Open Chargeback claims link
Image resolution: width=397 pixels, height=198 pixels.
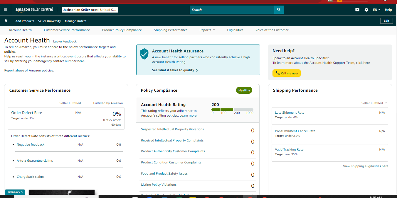tap(31, 177)
